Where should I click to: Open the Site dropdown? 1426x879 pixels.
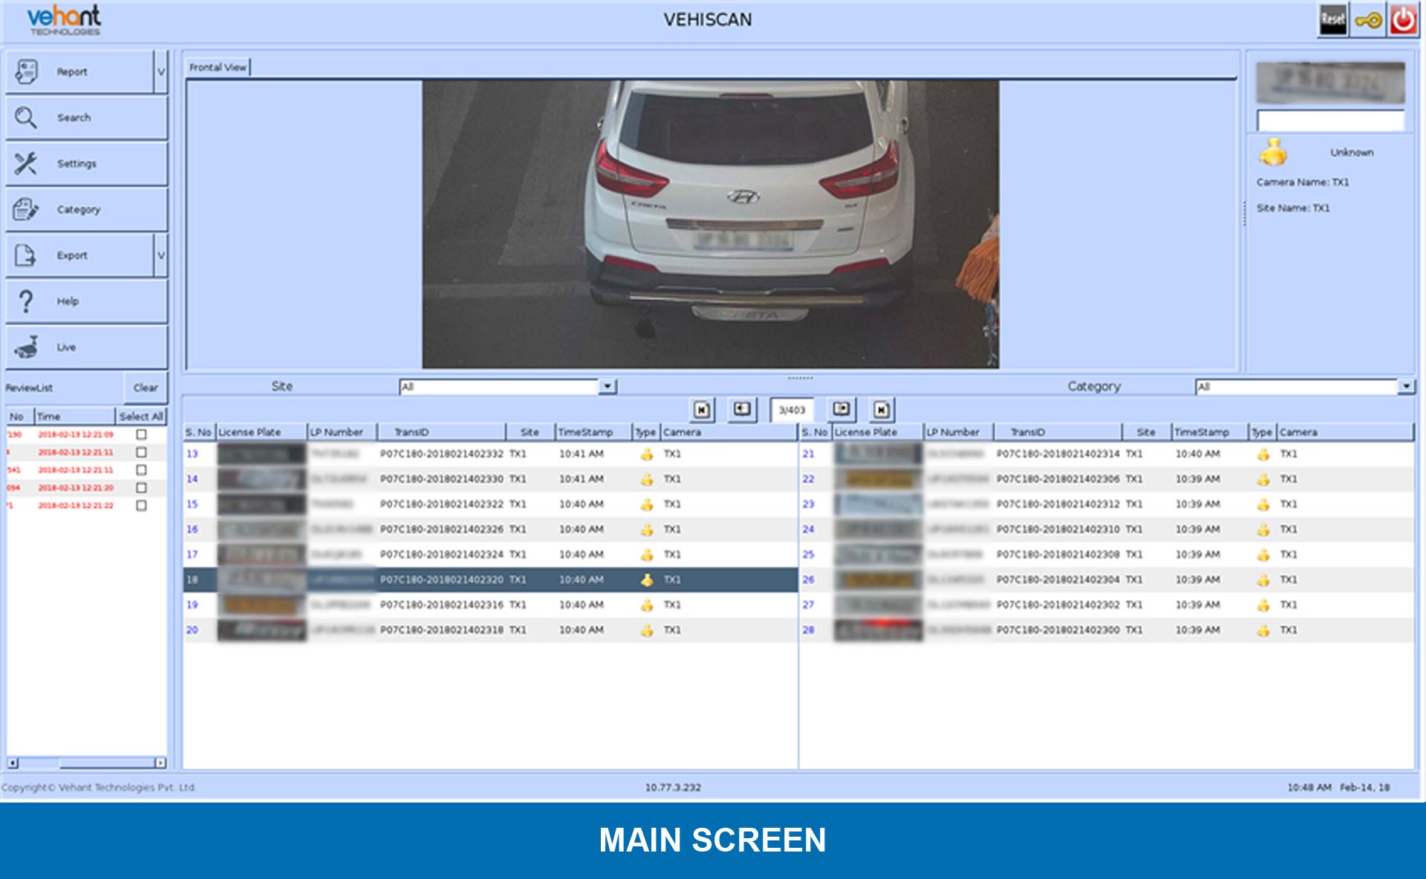tap(608, 387)
